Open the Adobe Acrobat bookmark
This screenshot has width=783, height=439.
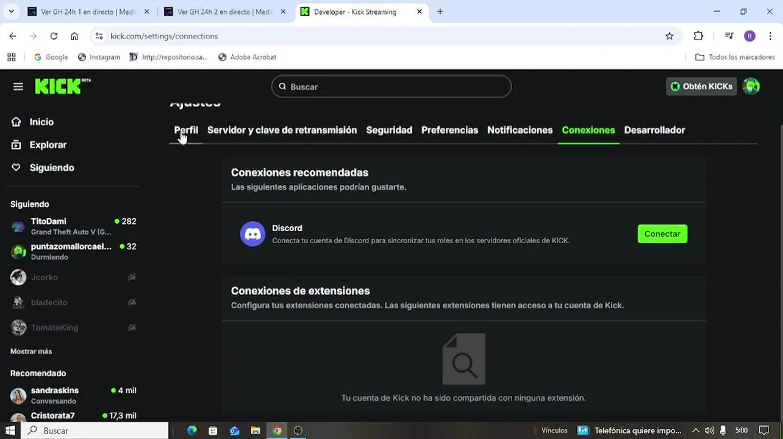(x=247, y=57)
